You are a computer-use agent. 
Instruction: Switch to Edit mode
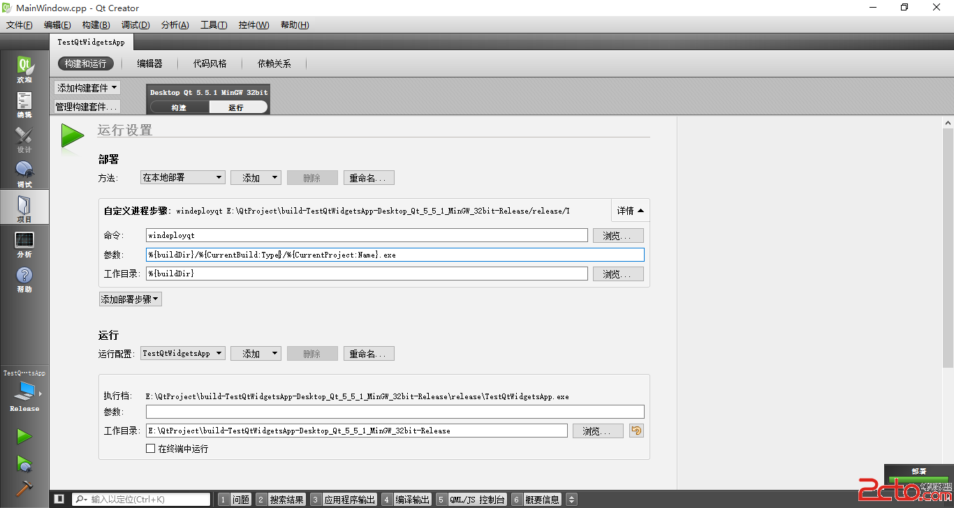[x=24, y=105]
